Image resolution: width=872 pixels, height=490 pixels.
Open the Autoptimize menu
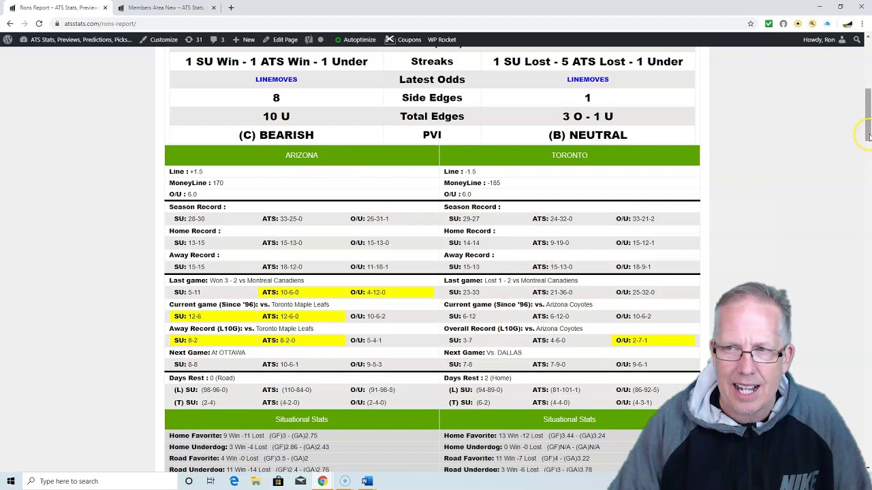(x=354, y=39)
